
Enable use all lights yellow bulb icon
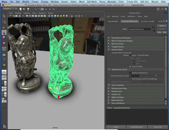pos(61,16)
